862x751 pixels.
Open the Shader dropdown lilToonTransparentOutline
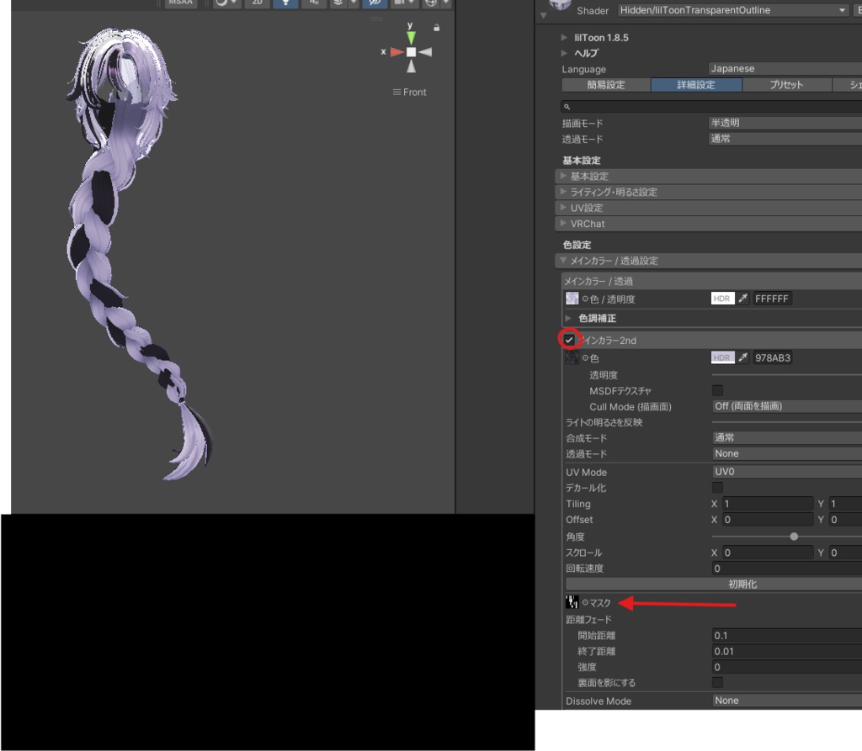tap(733, 10)
